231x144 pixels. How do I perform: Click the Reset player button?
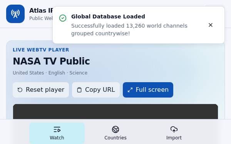(x=41, y=90)
